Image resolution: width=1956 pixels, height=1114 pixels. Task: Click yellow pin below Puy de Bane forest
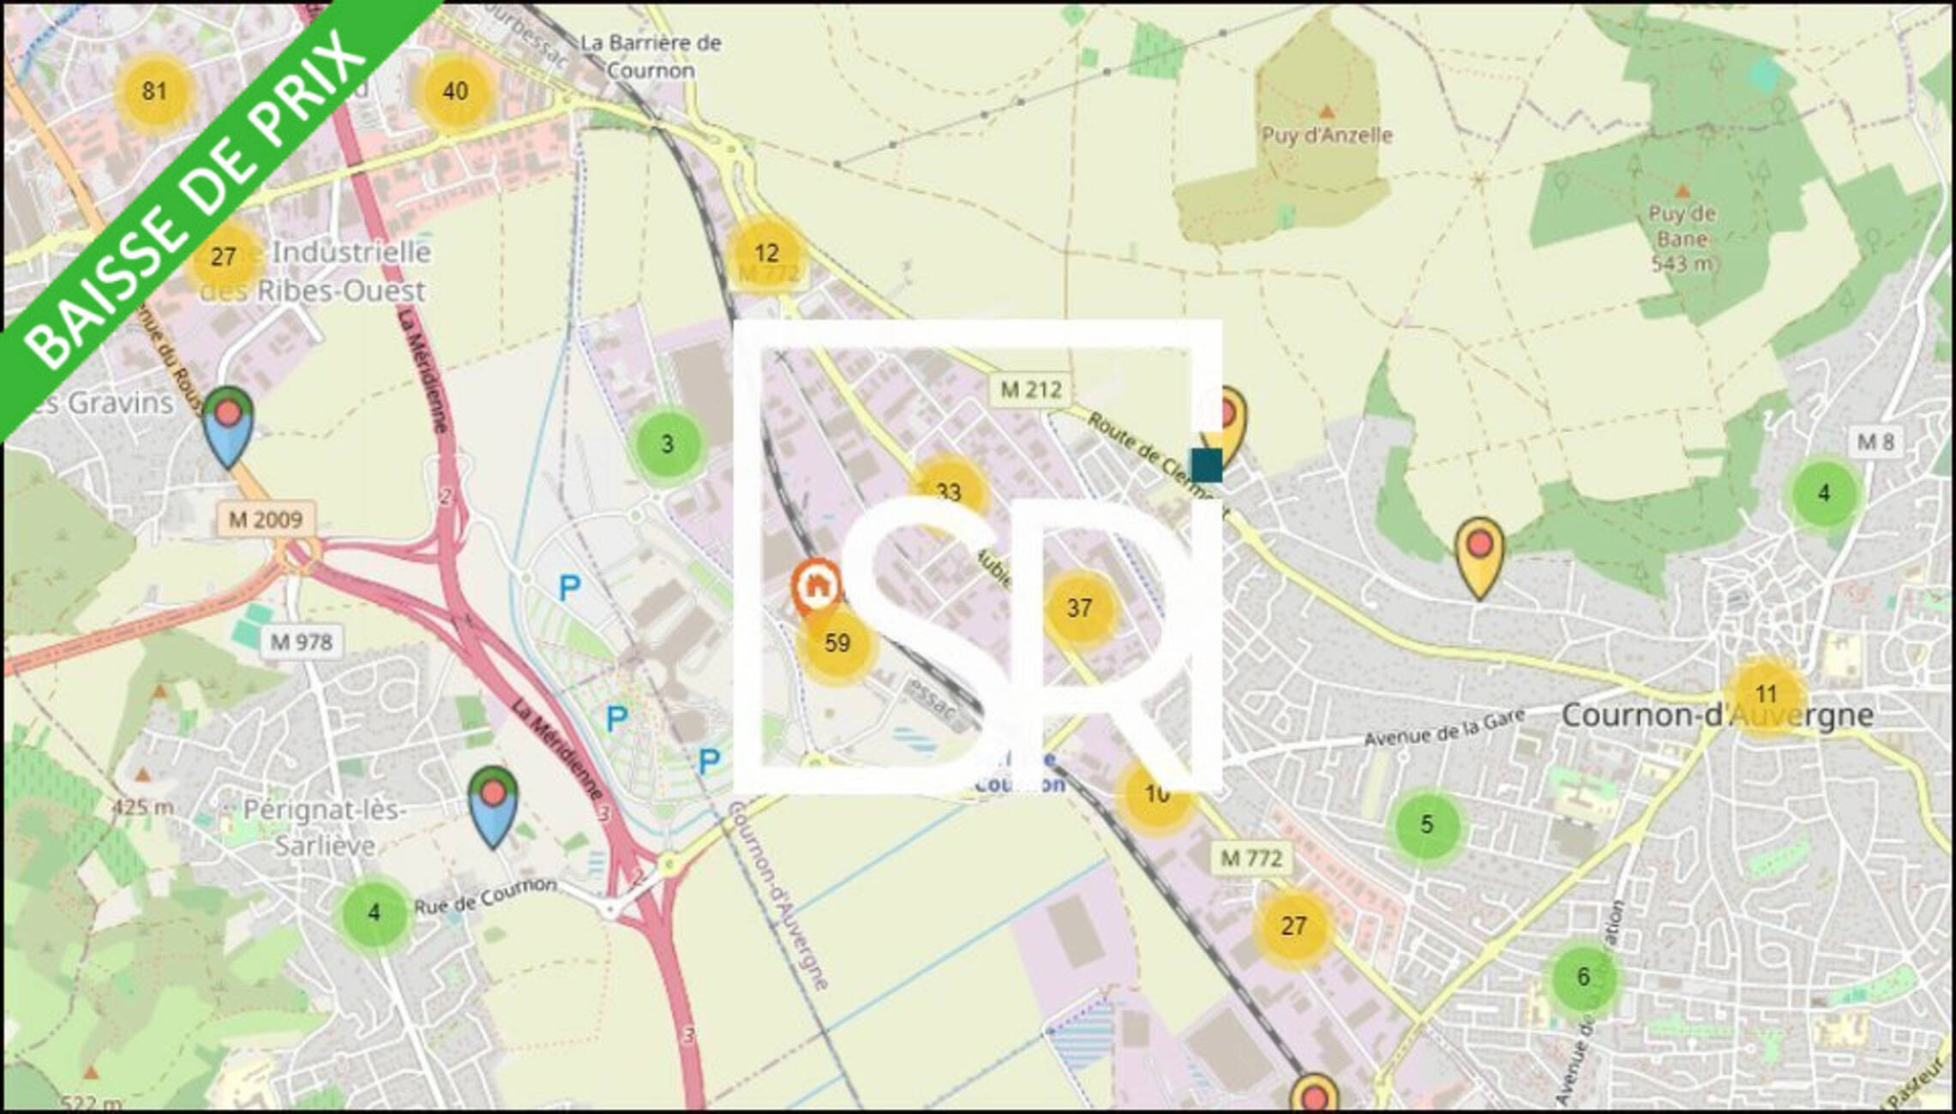tap(1479, 554)
